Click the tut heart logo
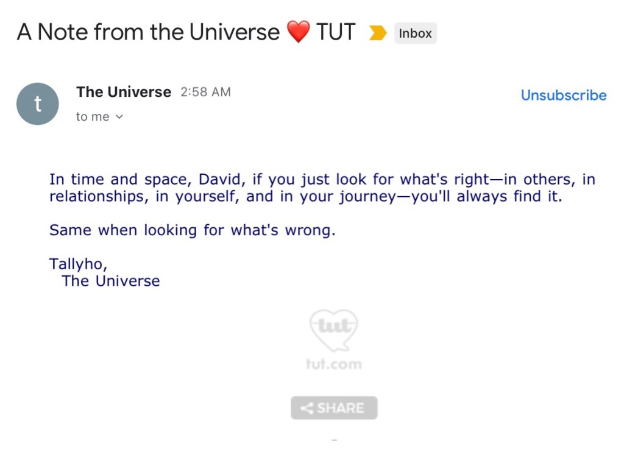Viewport: 624px width, 460px height. click(x=333, y=330)
